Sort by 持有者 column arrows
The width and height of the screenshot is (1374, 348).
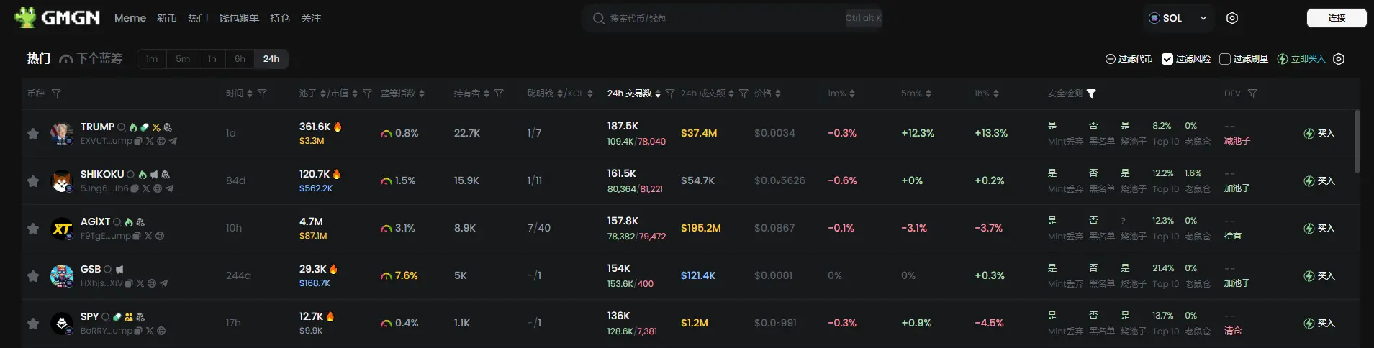(487, 93)
